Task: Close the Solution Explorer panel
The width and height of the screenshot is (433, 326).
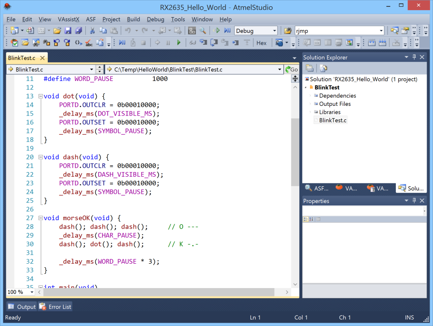Action: pyautogui.click(x=422, y=57)
